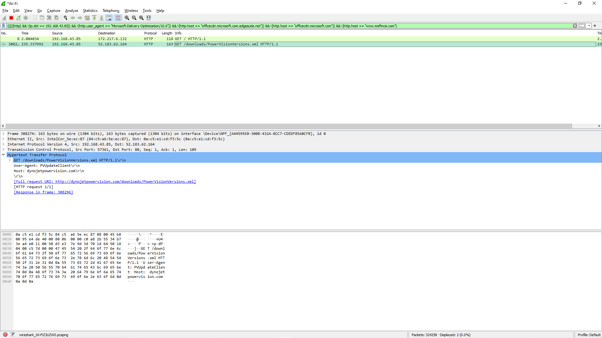602x338 pixels.
Task: Expand the Frame 308274 details
Action: pyautogui.click(x=3, y=134)
